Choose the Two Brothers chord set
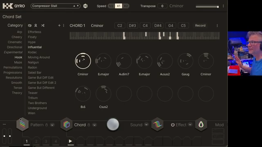The width and height of the screenshot is (262, 147). (37, 103)
